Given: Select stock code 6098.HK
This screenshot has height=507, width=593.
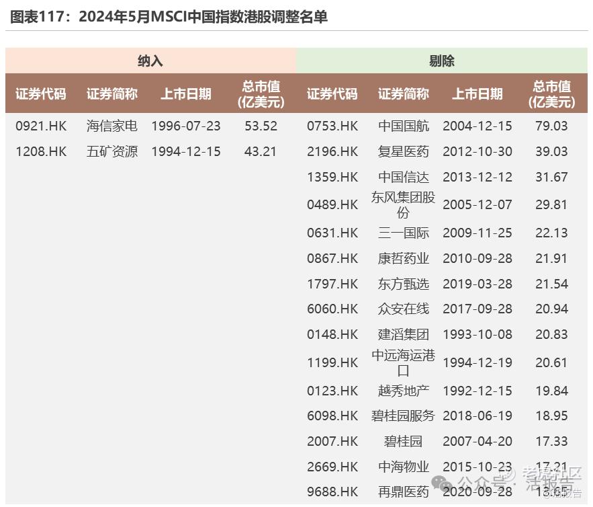Looking at the screenshot, I should coord(332,416).
